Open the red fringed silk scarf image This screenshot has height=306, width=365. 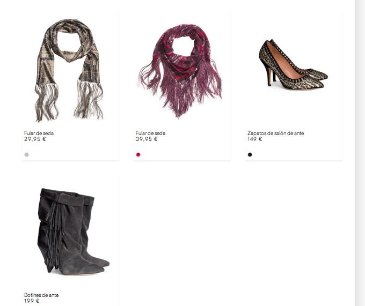[x=180, y=71]
